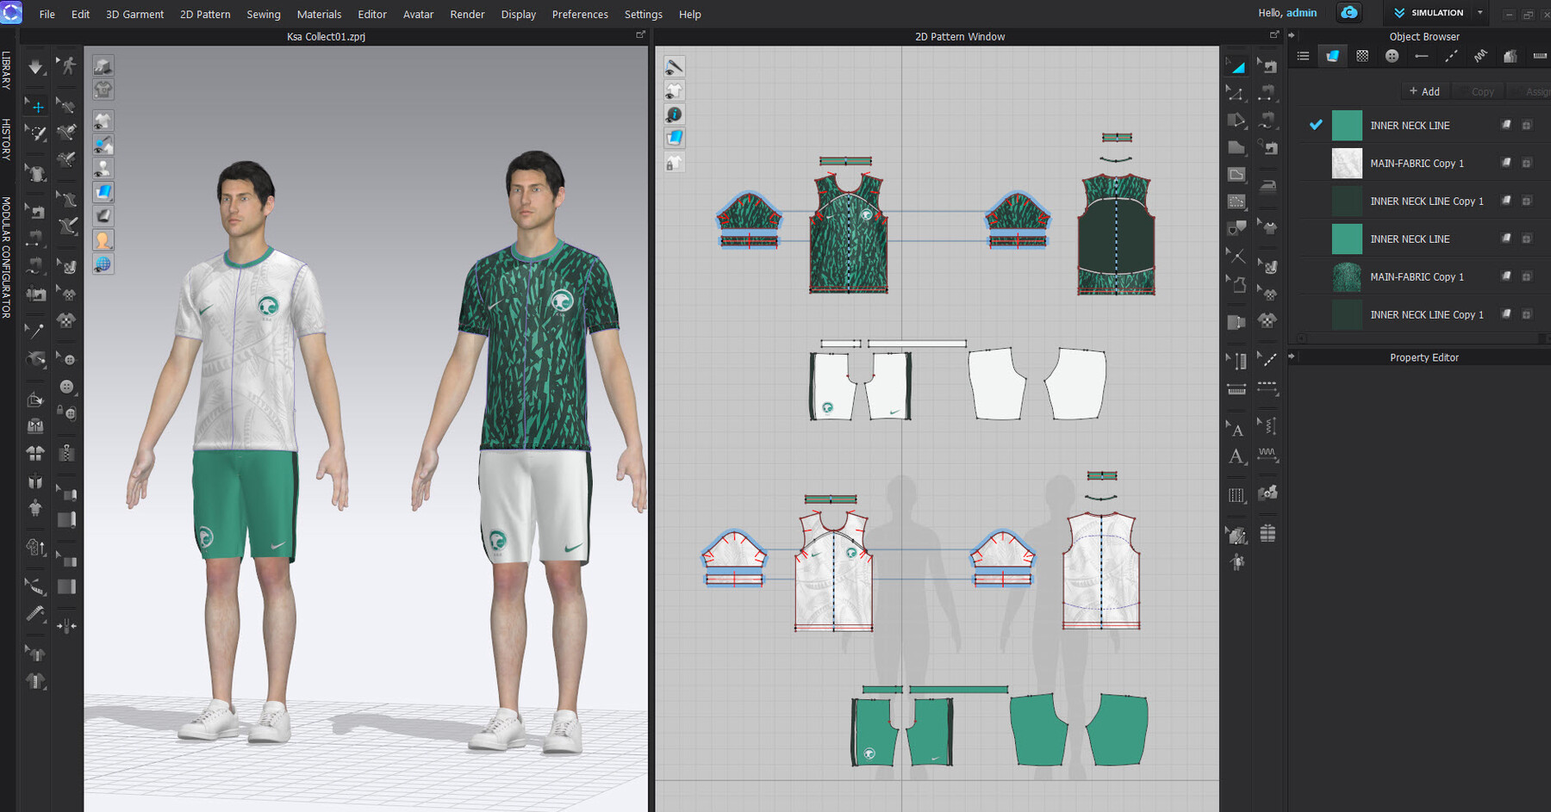Select green patterned MAIN-FABRIC Copy 1 thumbnail
The height and width of the screenshot is (812, 1551).
click(1347, 276)
